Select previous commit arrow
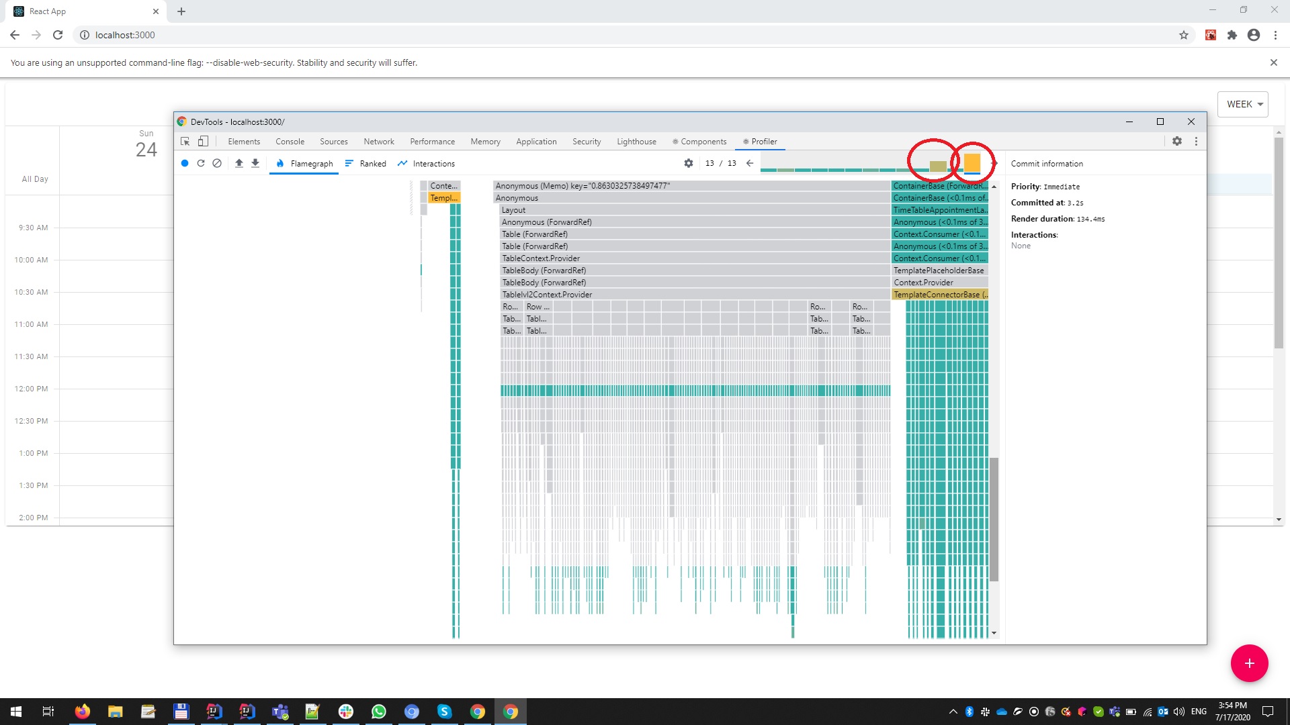This screenshot has width=1290, height=725. point(750,163)
